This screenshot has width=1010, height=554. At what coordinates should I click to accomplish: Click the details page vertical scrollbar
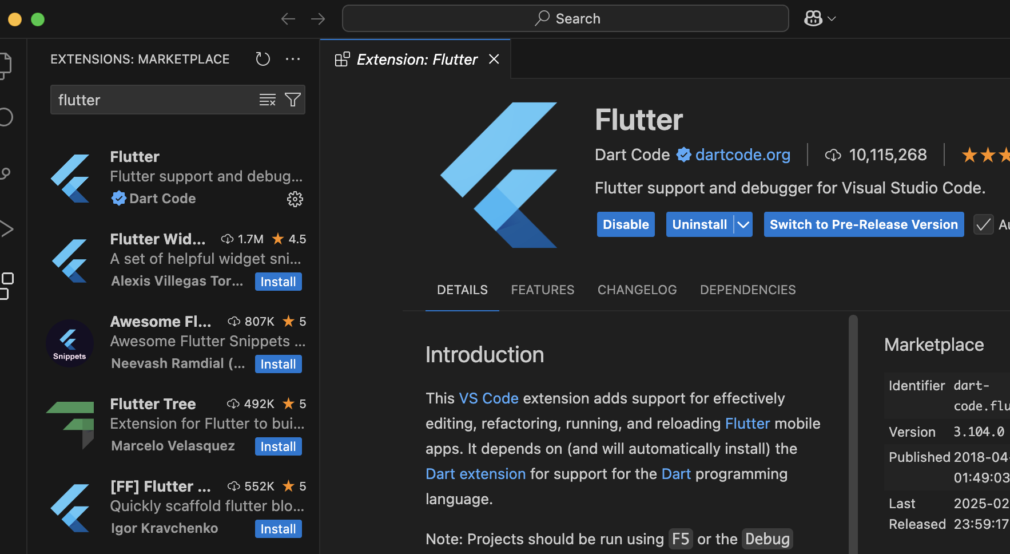click(853, 434)
